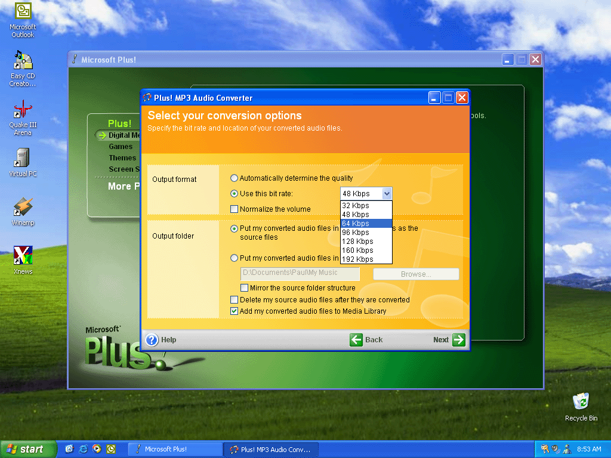Image resolution: width=611 pixels, height=458 pixels.
Task: Open the Recycle Bin icon
Action: [x=581, y=402]
